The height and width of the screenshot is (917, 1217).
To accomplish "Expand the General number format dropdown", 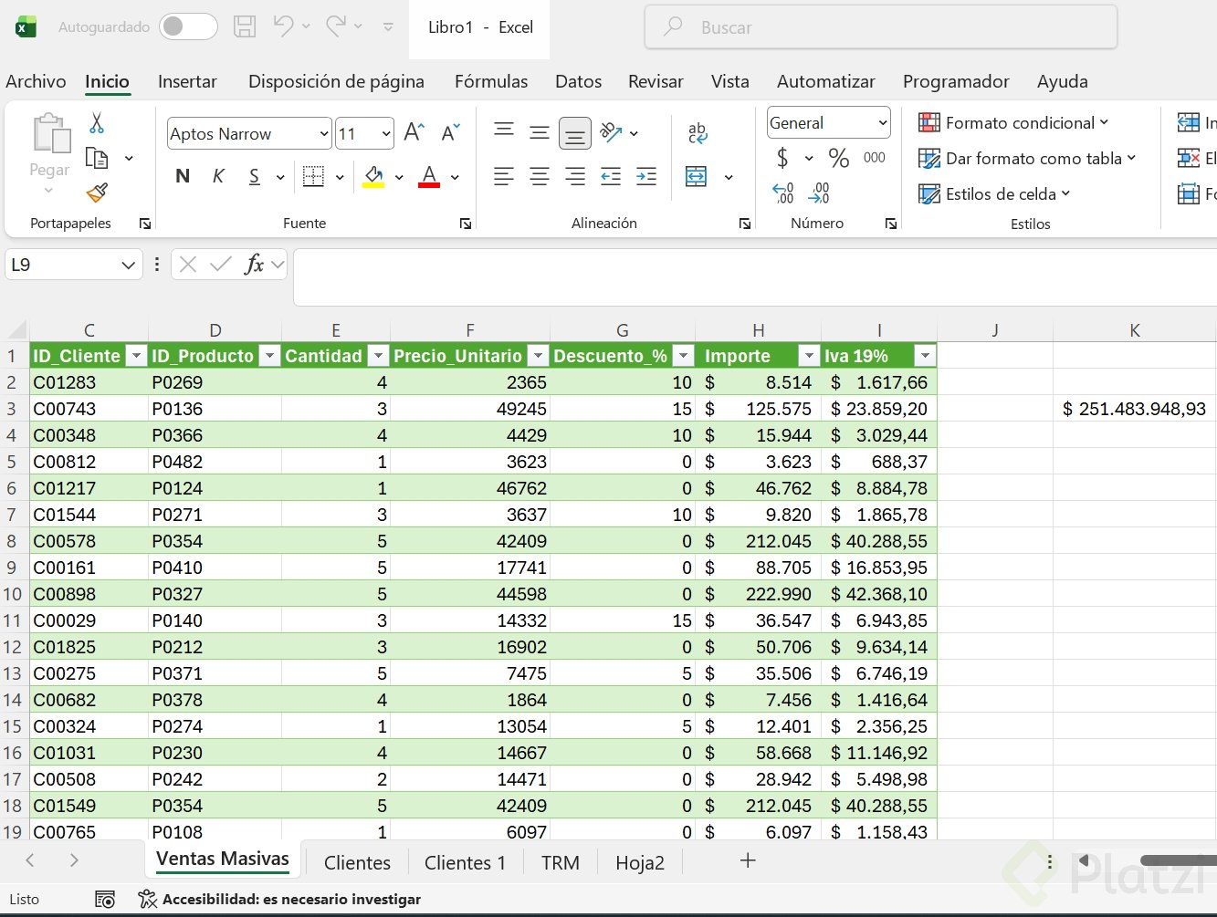I will pos(882,123).
